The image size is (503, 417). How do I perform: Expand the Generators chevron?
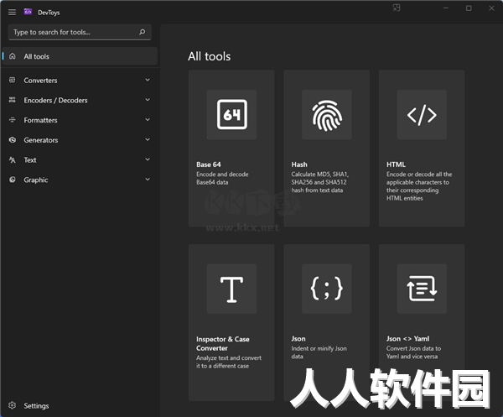(x=148, y=139)
